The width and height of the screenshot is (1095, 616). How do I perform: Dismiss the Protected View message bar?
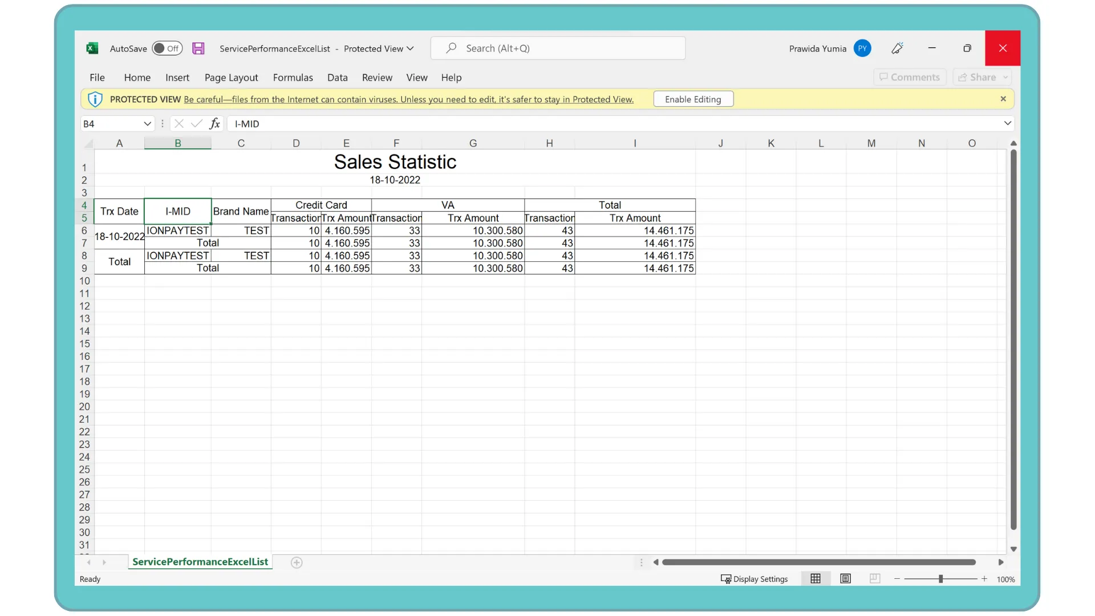(1003, 99)
